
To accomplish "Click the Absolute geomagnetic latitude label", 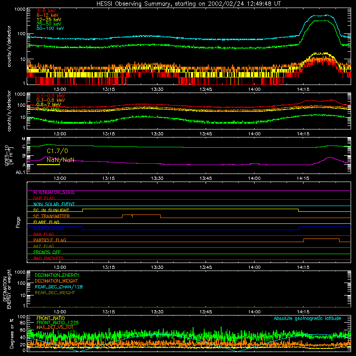I will point(307,319).
